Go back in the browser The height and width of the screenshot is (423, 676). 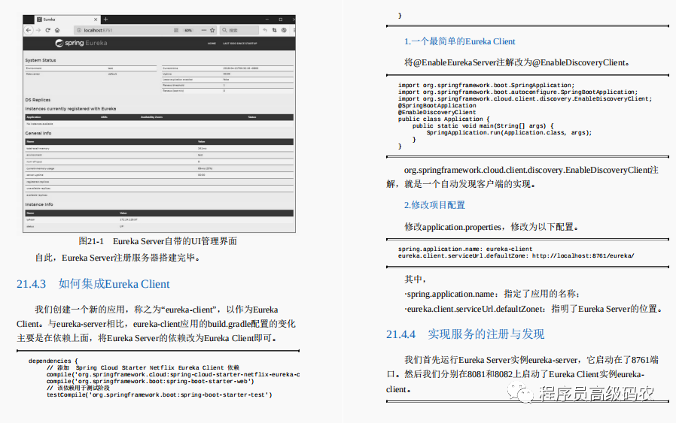[29, 30]
